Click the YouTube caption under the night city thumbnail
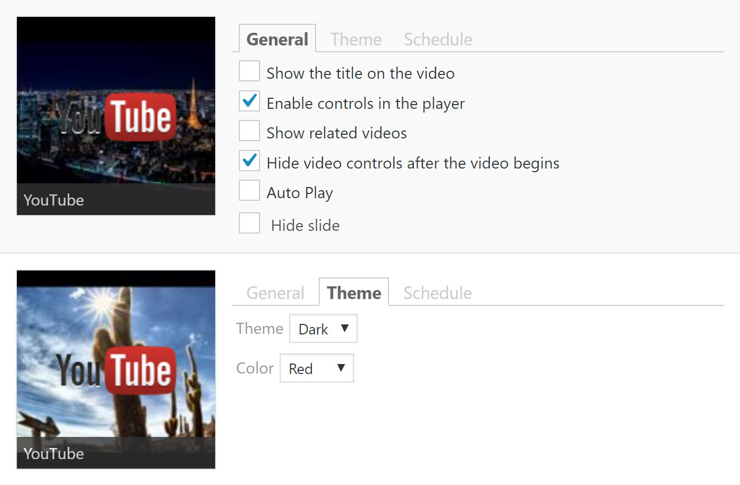The height and width of the screenshot is (485, 740). tap(54, 200)
